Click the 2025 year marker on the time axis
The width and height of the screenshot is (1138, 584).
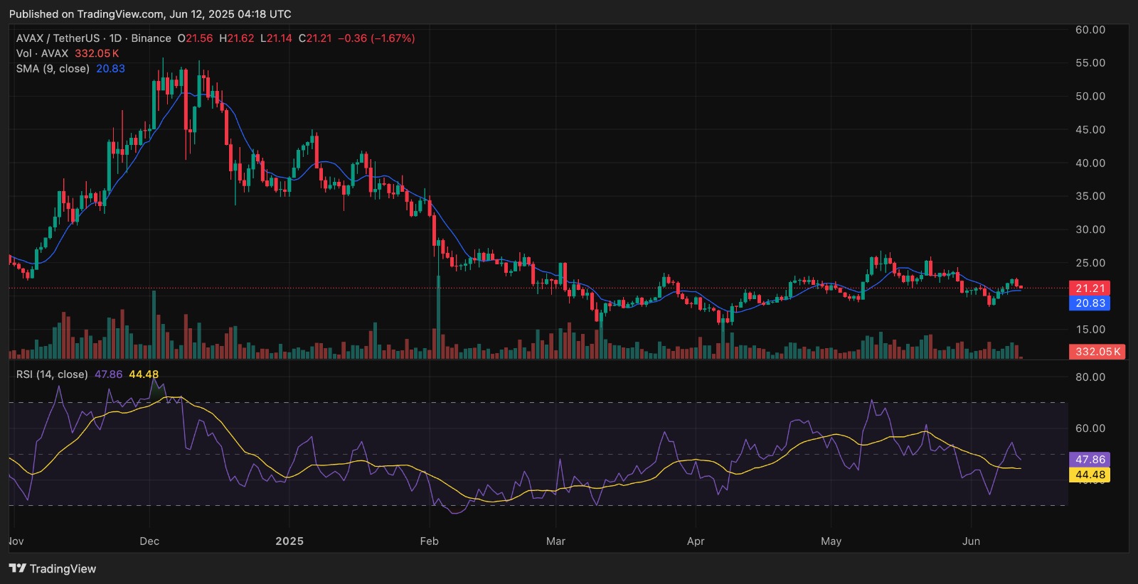click(289, 541)
